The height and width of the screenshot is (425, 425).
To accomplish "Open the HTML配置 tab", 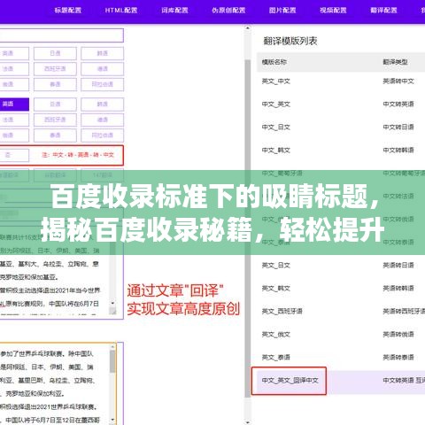I will 121,11.
